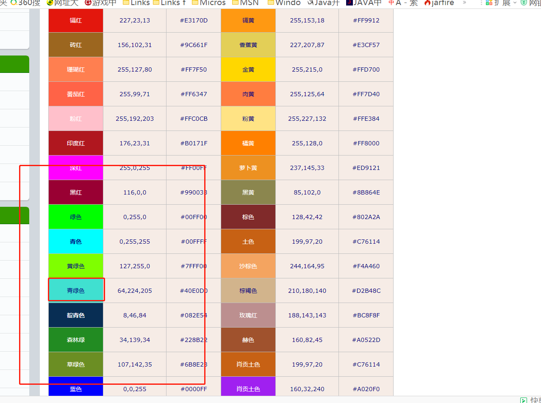Open the jarfire bookmark
Viewport: 541px width, 403px height.
point(439,3)
